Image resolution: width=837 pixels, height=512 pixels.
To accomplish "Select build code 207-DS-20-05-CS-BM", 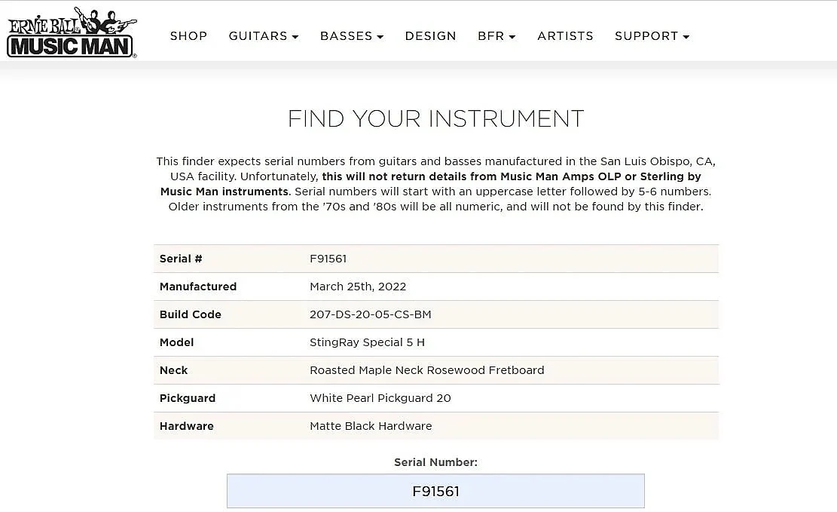I will pyautogui.click(x=371, y=314).
